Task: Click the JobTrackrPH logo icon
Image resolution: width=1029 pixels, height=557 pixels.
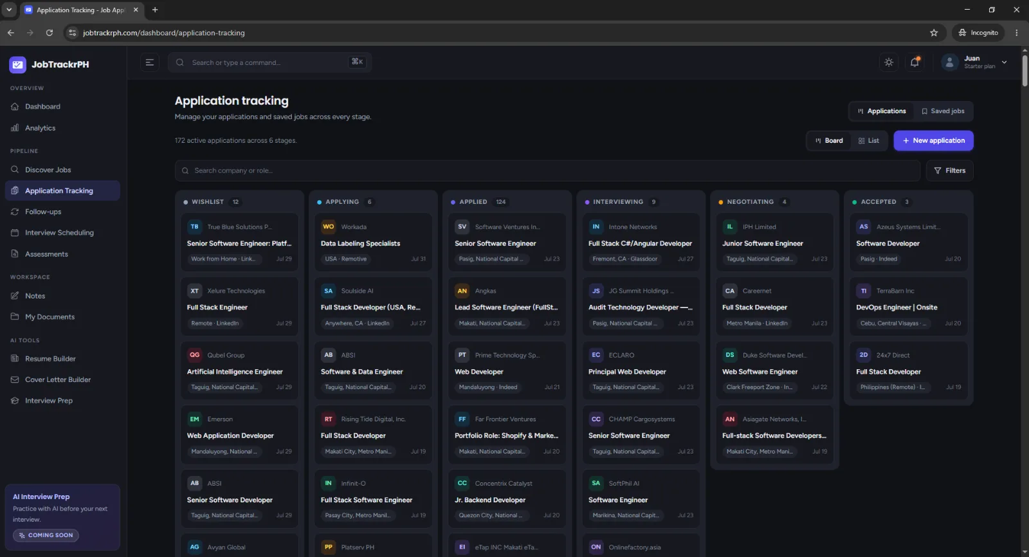Action: [x=17, y=64]
